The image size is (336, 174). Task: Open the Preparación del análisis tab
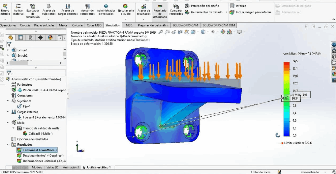(153, 25)
